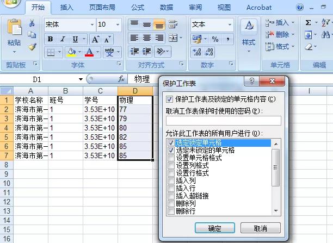Insert function fx button

click(x=121, y=79)
